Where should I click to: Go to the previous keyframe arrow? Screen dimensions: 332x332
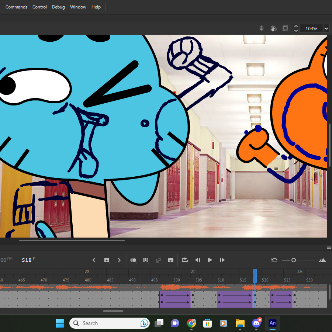click(94, 260)
